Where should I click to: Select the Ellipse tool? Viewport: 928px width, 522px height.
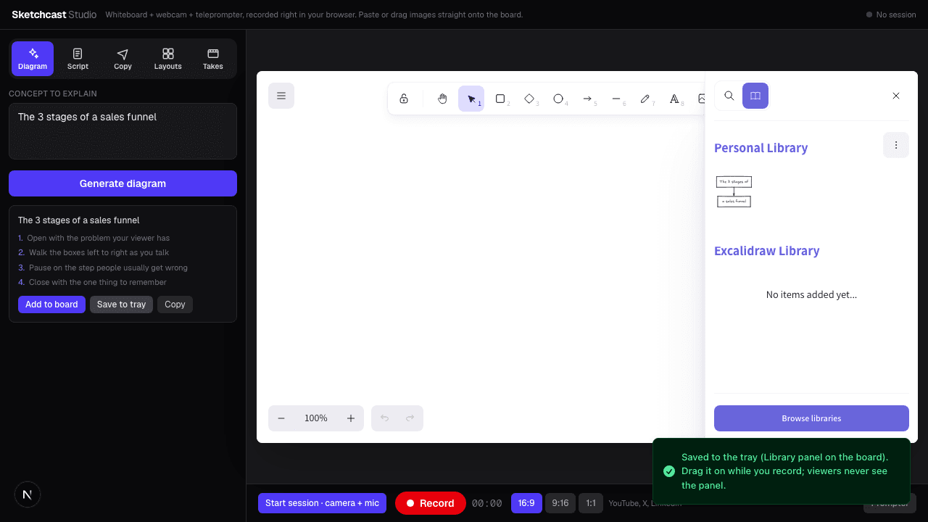click(x=558, y=99)
